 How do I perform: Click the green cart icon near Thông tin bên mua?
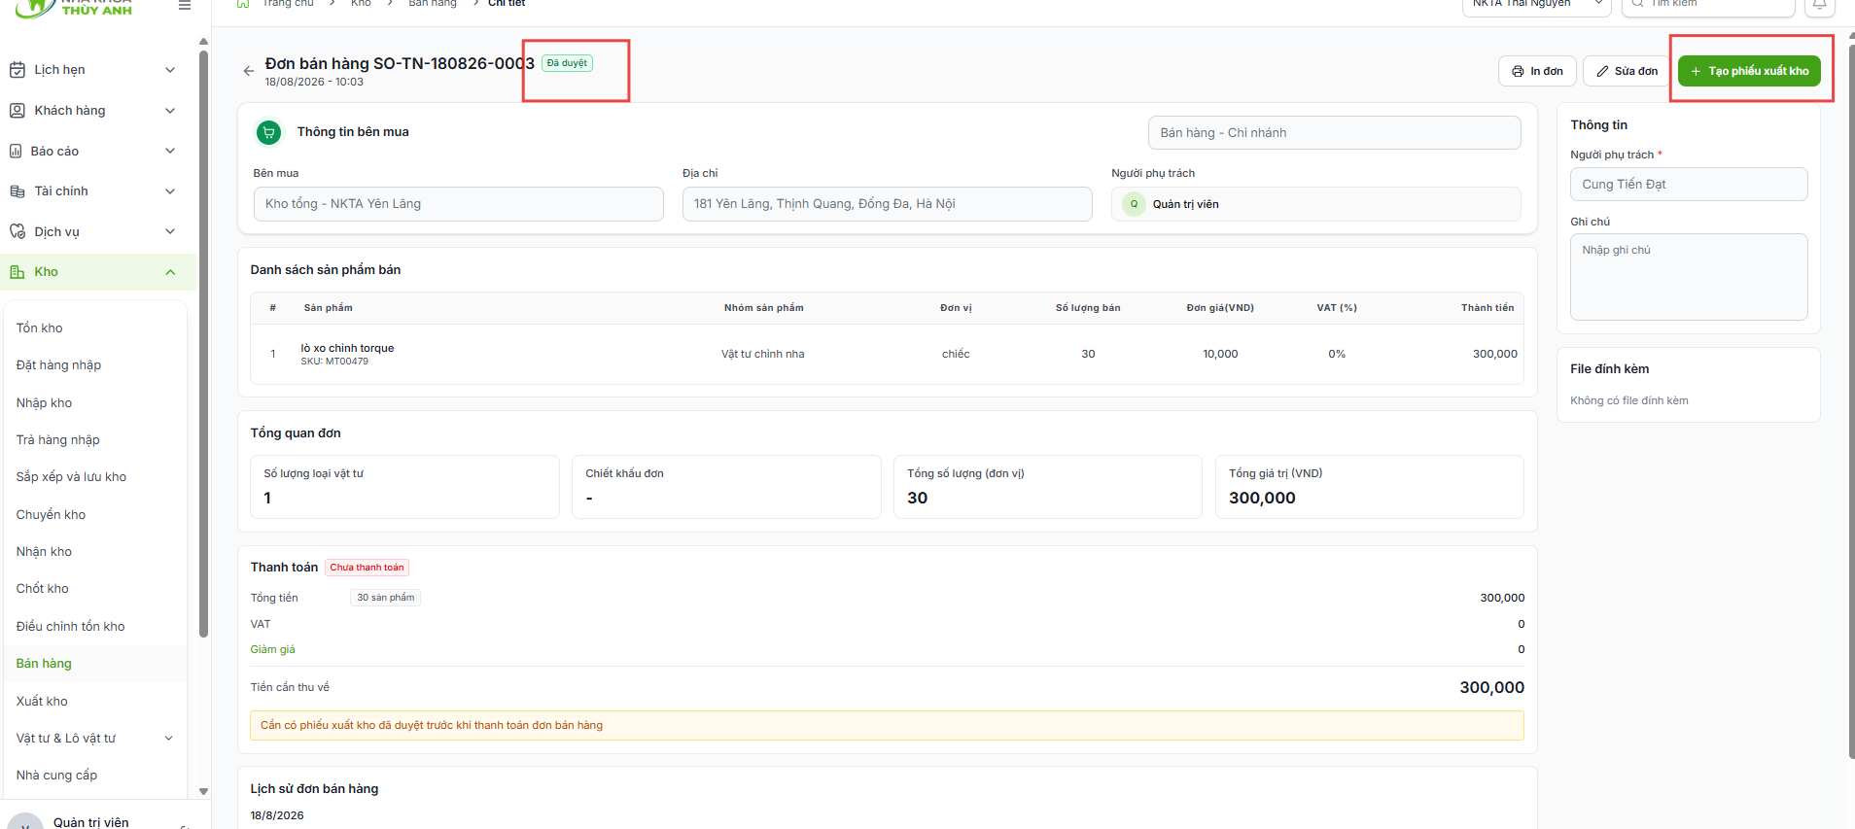click(269, 132)
